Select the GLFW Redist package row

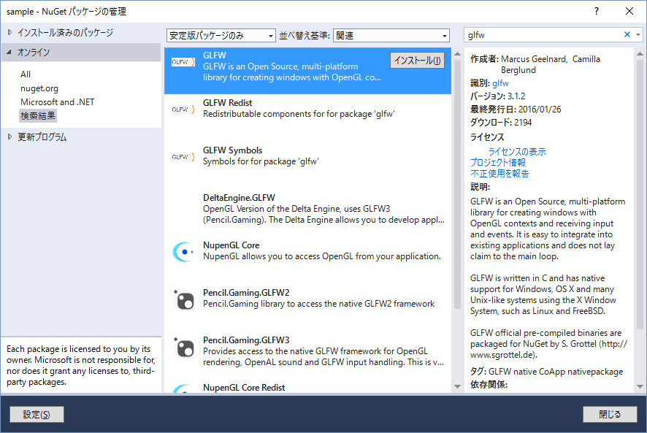point(308,118)
